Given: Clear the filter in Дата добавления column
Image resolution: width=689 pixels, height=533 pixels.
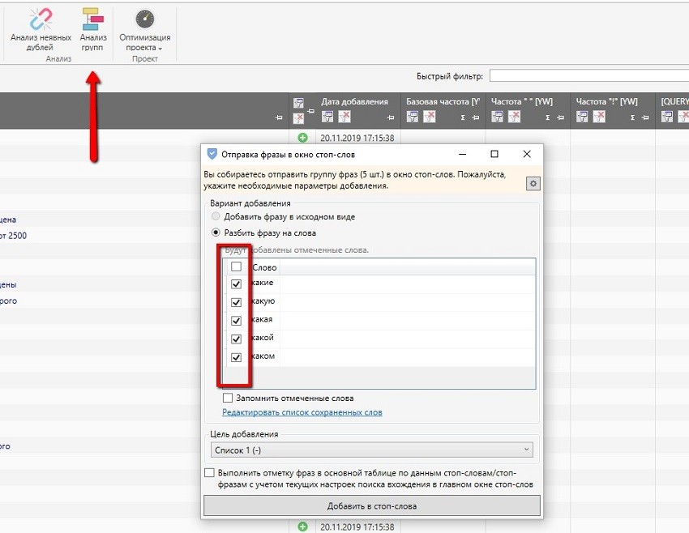Looking at the screenshot, I should (344, 117).
